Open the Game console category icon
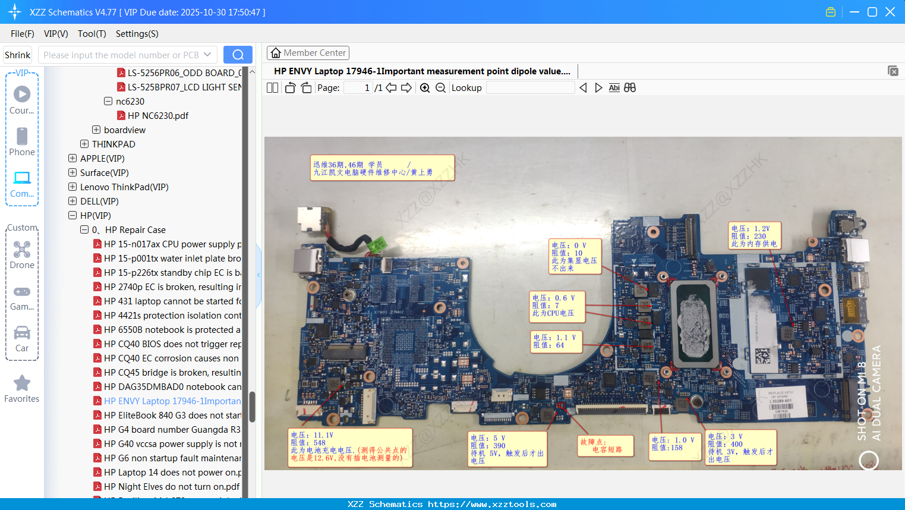This screenshot has height=510, width=905. [22, 297]
